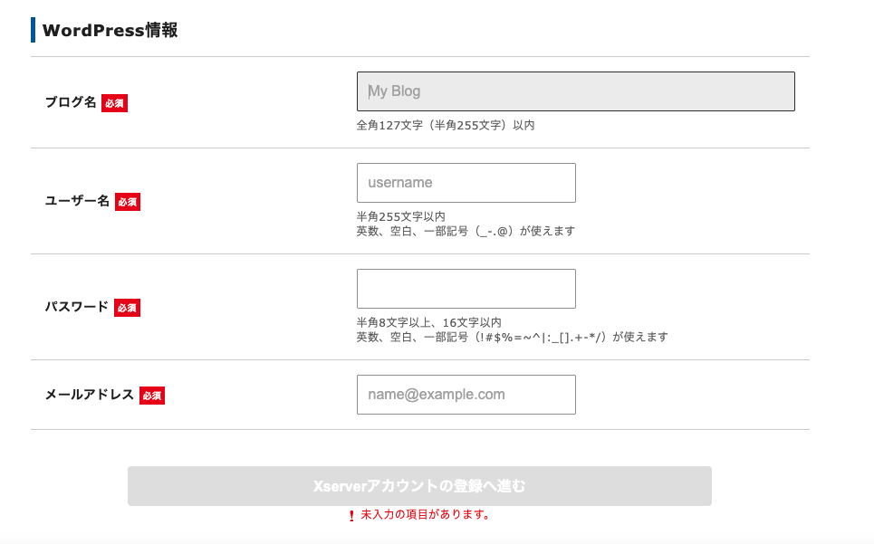Image resolution: width=874 pixels, height=544 pixels.
Task: Select the WordPress情報 section heading
Action: click(x=110, y=30)
